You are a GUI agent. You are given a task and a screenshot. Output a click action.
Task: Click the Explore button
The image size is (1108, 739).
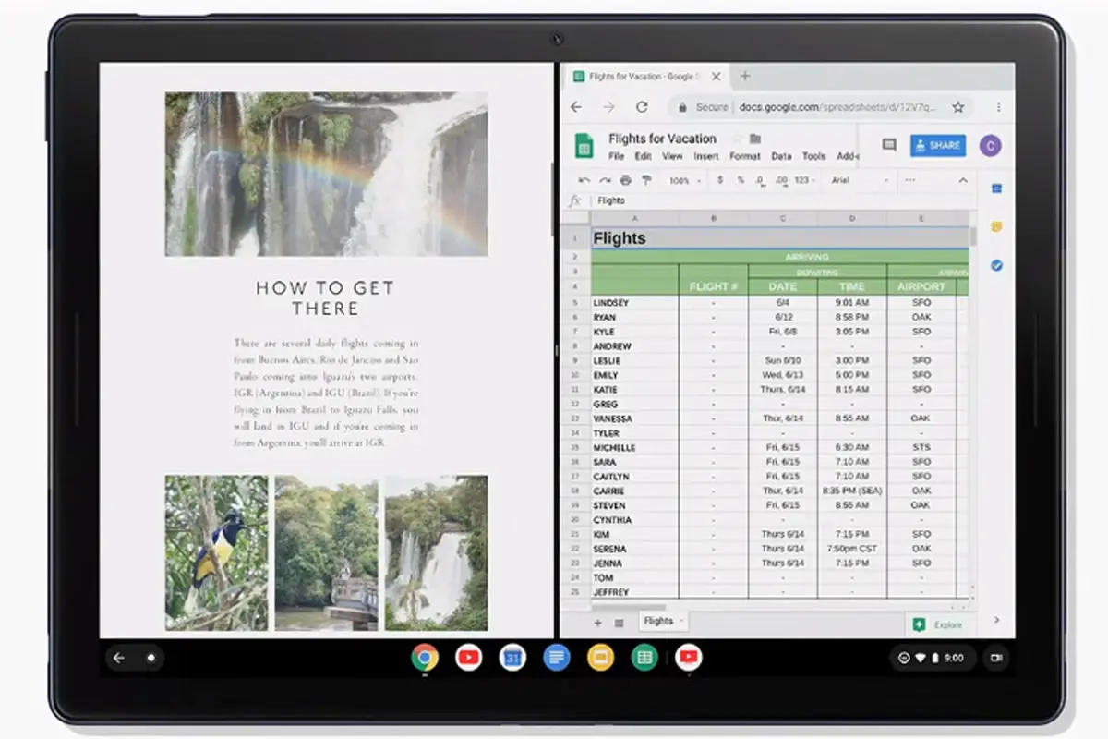[939, 624]
